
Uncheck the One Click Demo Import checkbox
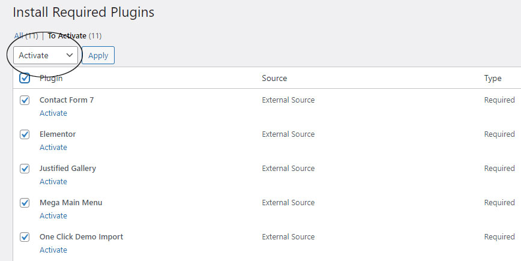click(25, 237)
